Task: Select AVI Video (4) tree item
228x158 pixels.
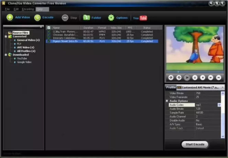Action: point(26,48)
